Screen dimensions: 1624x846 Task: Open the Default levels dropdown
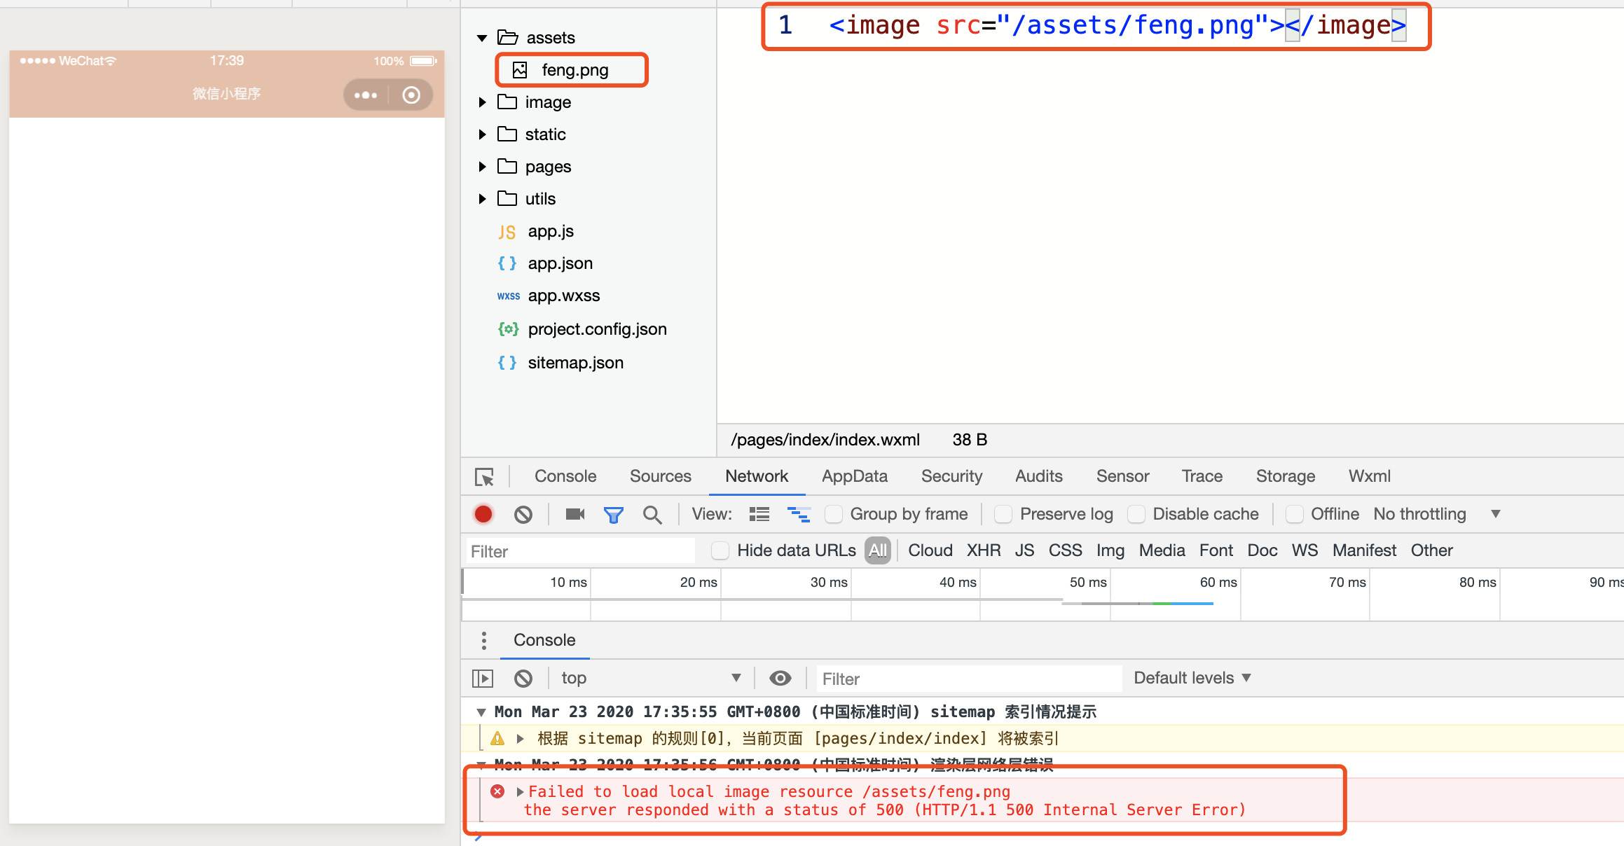coord(1192,678)
